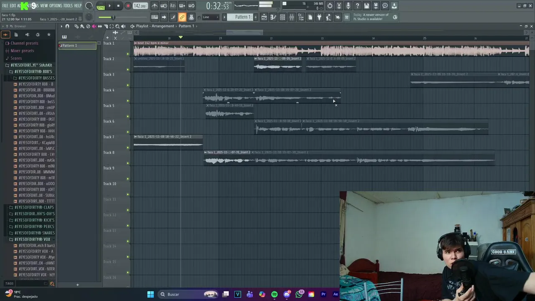Expand the #EYESOFDIRTY CLAPS folder
Viewport: 535px width, 301px height.
click(34, 207)
